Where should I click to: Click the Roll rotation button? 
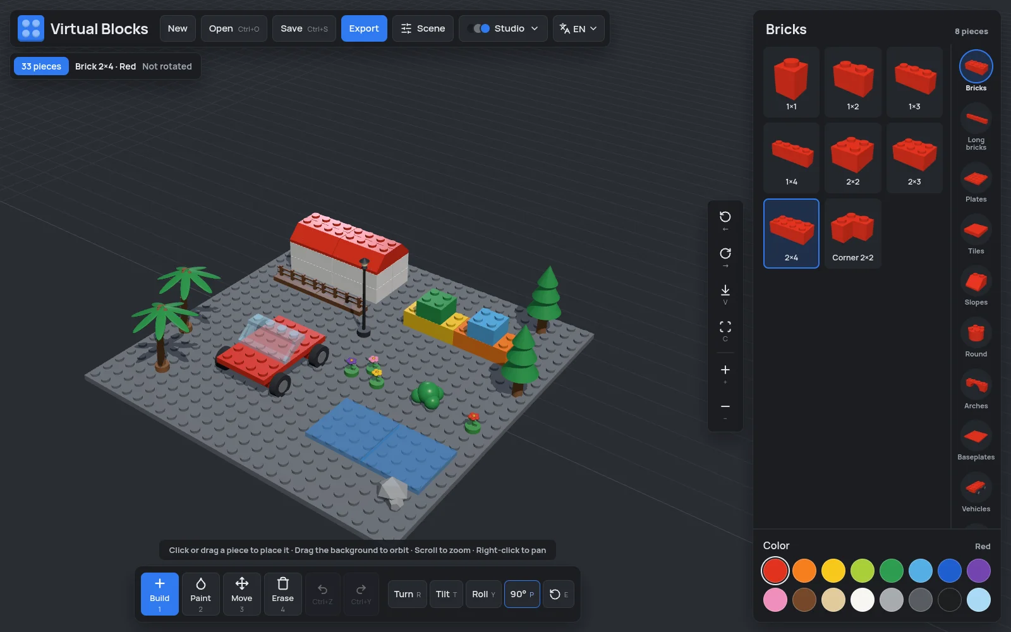(483, 594)
